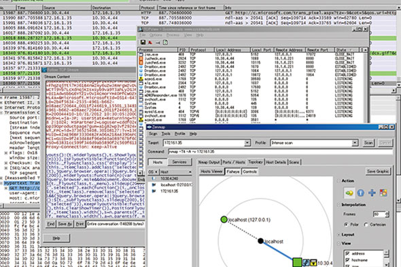Click the Zenmap eye icon in title bar
This screenshot has width=401, height=267.
[150, 127]
